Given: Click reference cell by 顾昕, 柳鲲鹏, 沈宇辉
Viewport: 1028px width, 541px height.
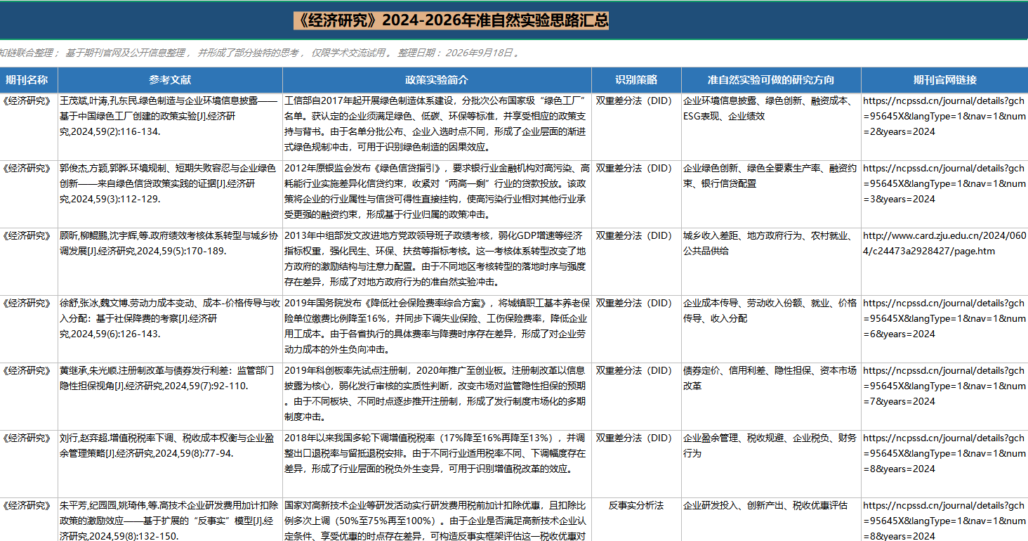Looking at the screenshot, I should (x=170, y=261).
